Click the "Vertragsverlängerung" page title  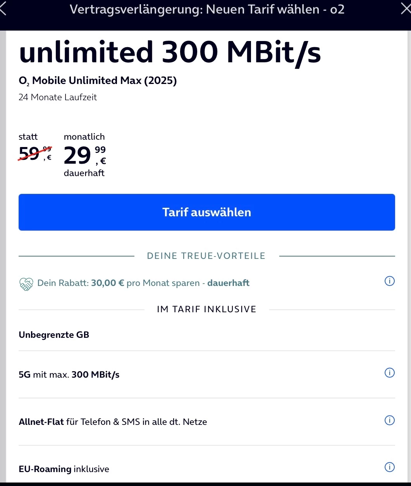[x=207, y=9]
